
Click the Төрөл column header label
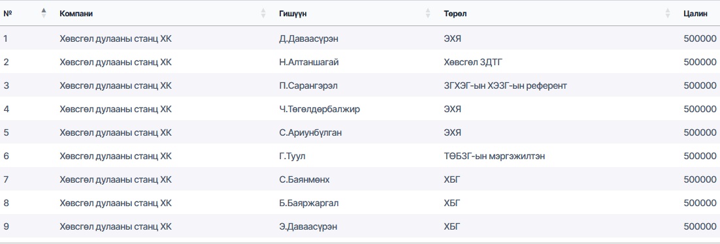pos(455,14)
